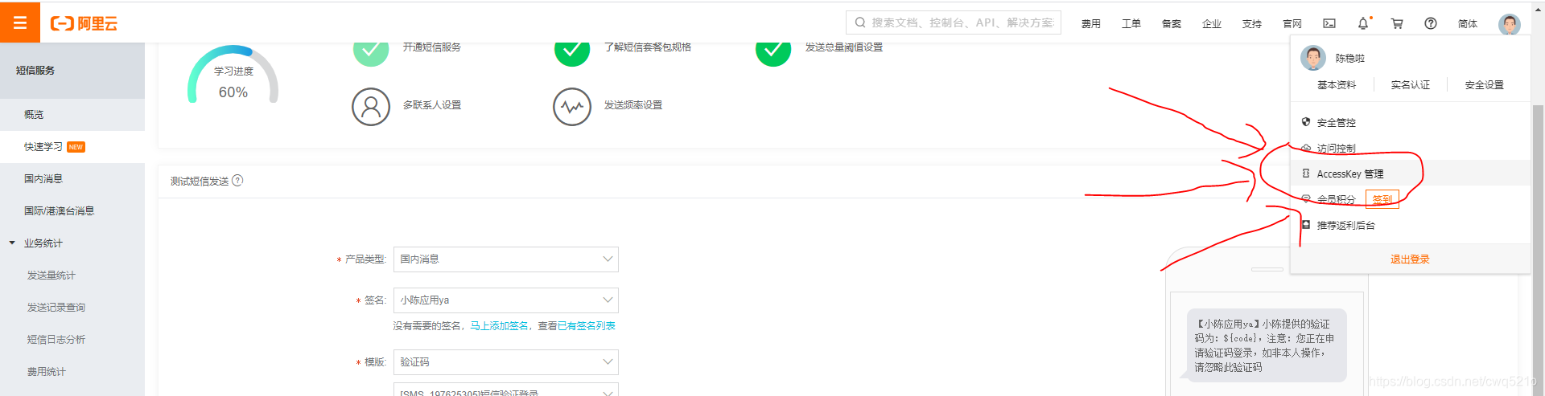Open the 签名 dropdown showing 小陈应用ya
1545x396 pixels.
(505, 300)
